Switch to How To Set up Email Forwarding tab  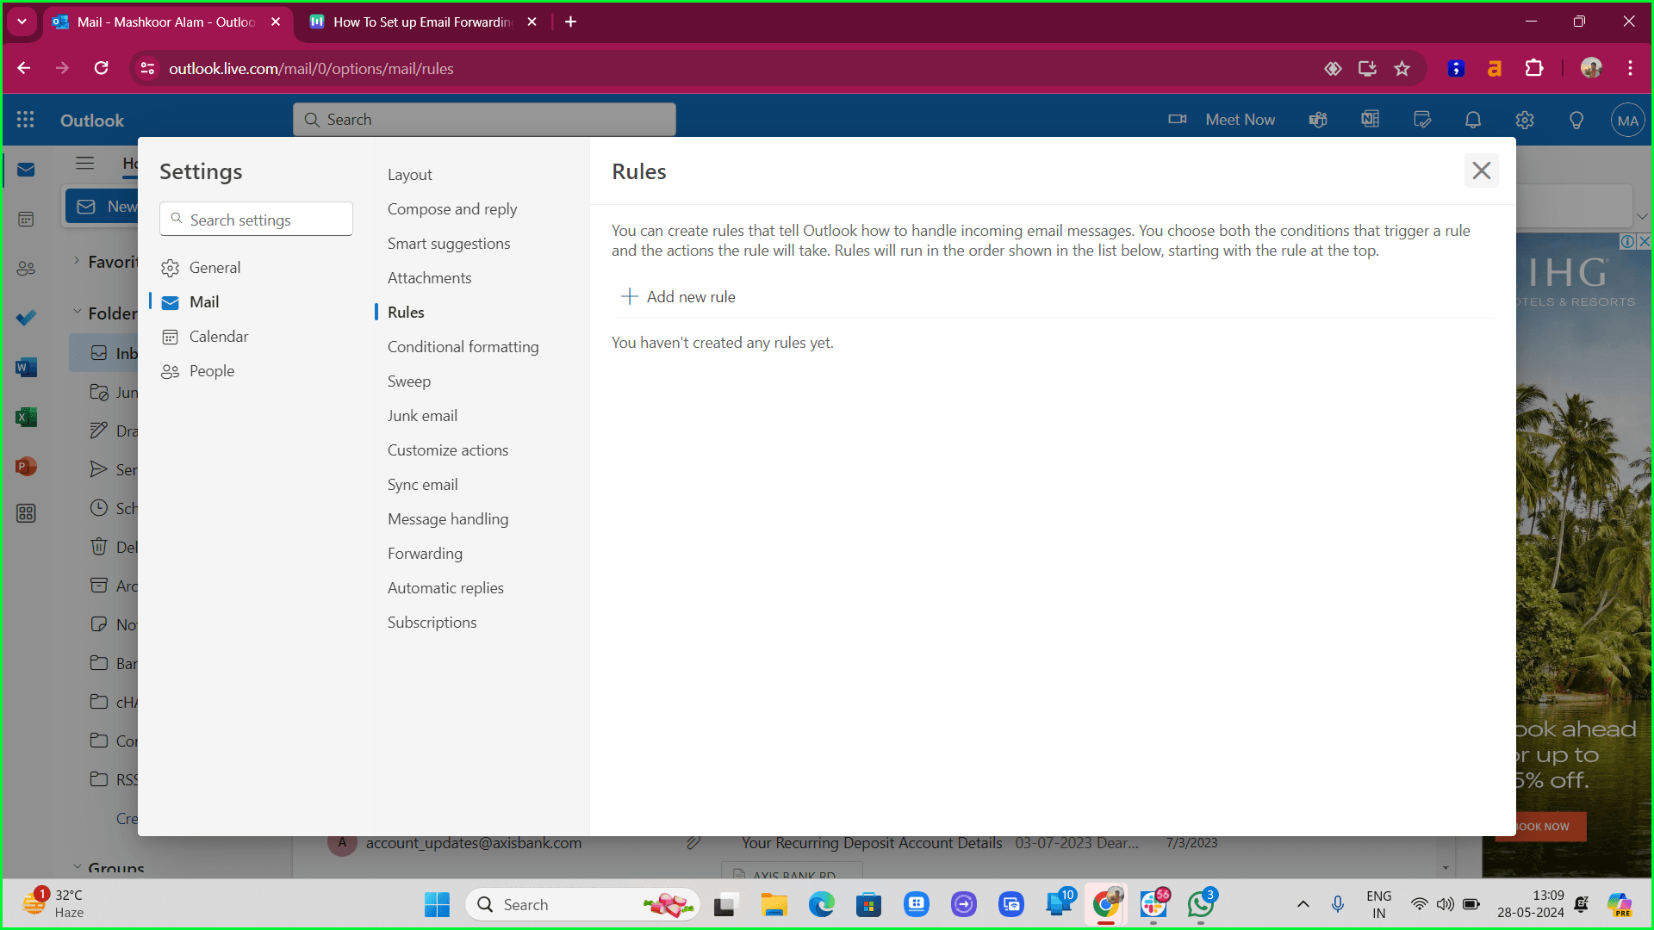pos(422,22)
